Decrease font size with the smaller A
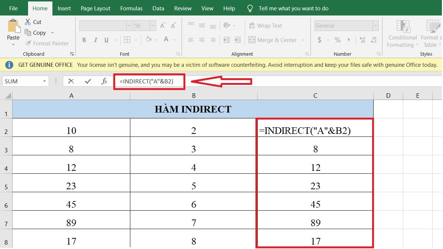Screen dimensions: 443x249 173,26
